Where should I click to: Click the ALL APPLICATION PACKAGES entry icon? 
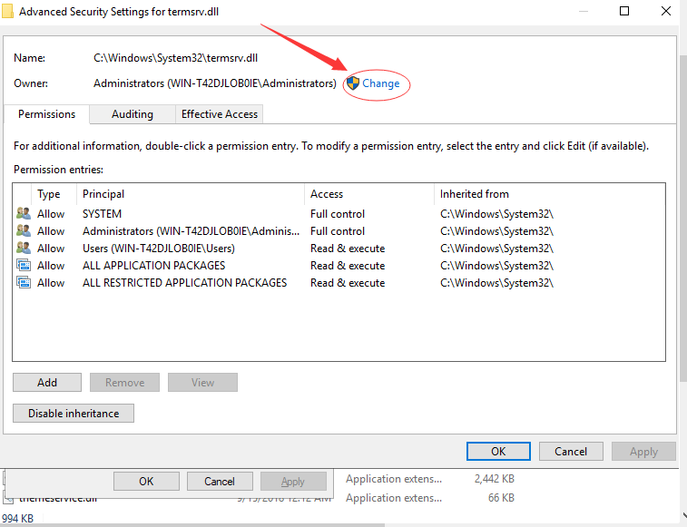coord(23,266)
